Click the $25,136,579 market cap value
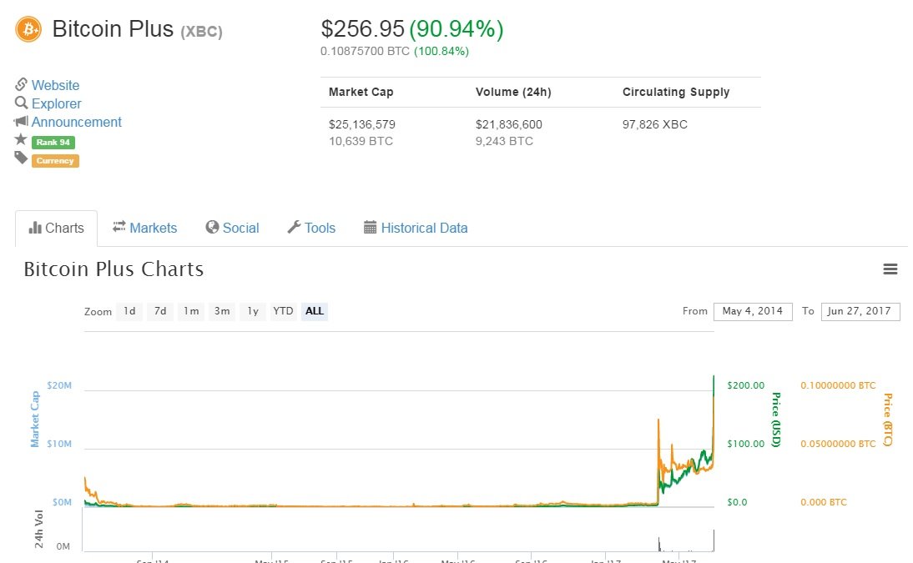Viewport: 913px width, 563px height. (362, 124)
